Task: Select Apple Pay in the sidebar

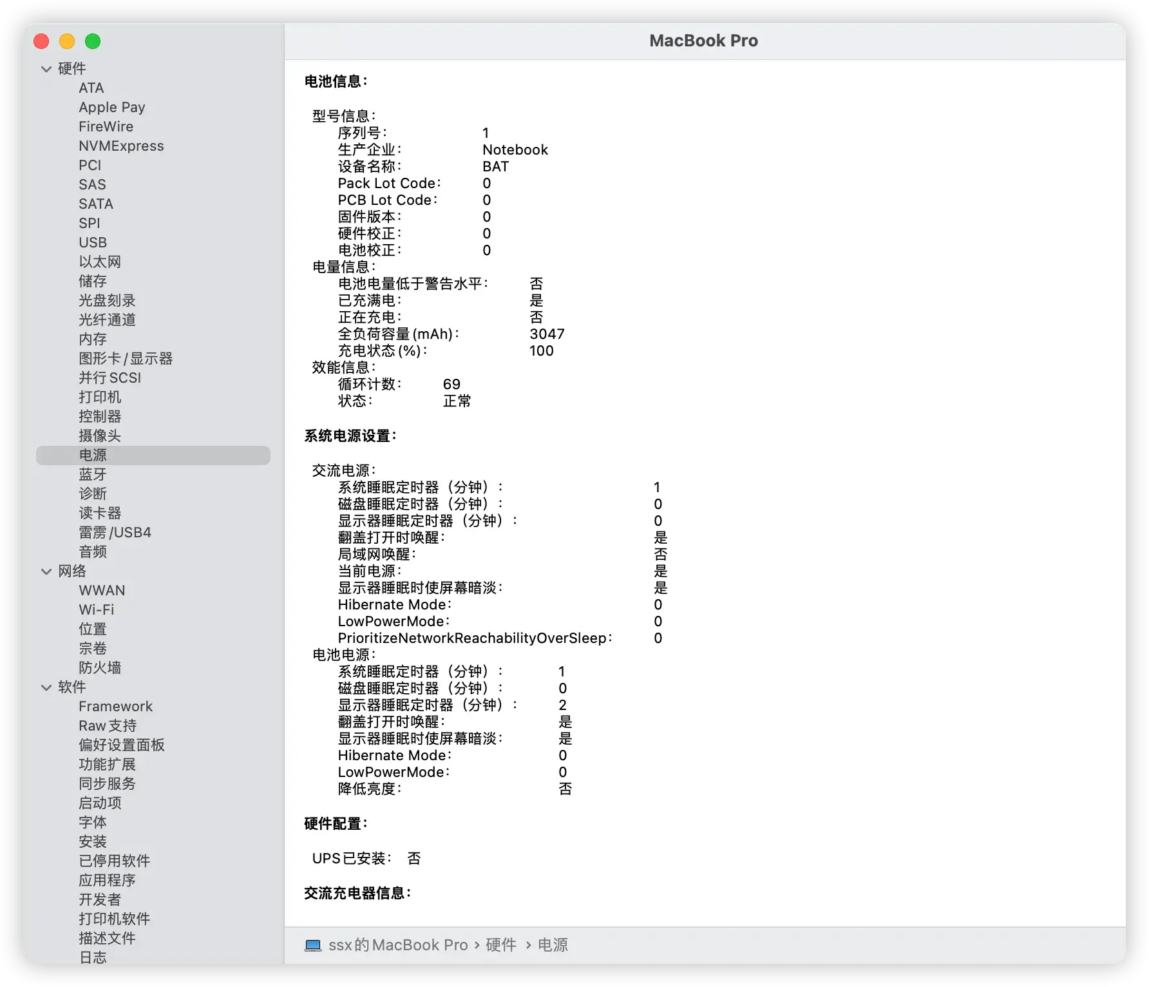Action: 112,108
